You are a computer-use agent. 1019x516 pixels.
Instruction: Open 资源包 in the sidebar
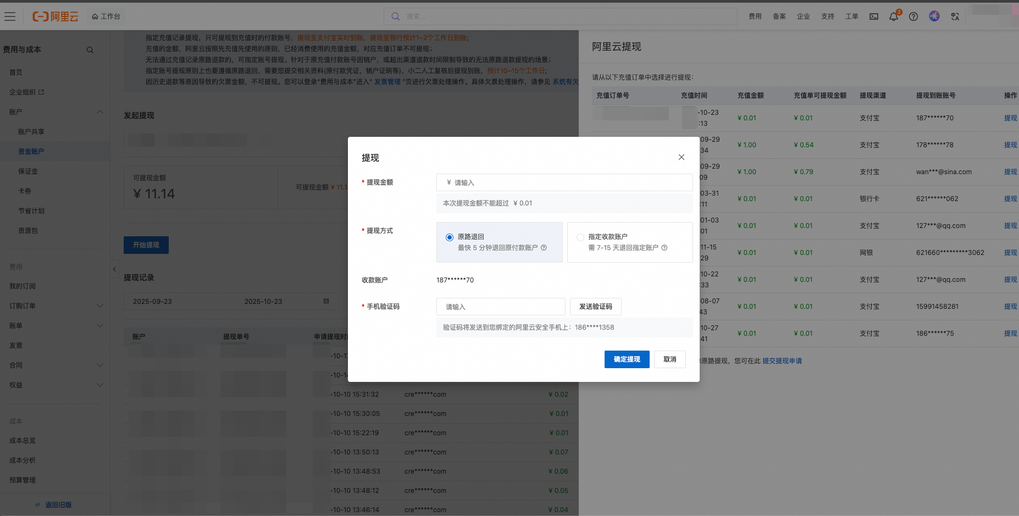28,231
